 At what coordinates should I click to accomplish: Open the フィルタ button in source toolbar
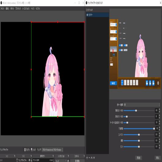(33, 150)
